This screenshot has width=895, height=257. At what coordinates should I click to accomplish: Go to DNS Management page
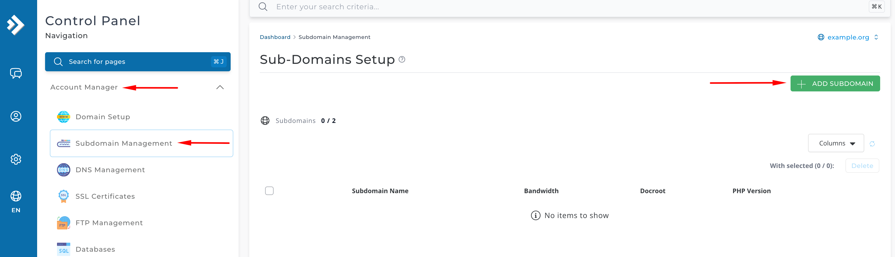(x=110, y=170)
